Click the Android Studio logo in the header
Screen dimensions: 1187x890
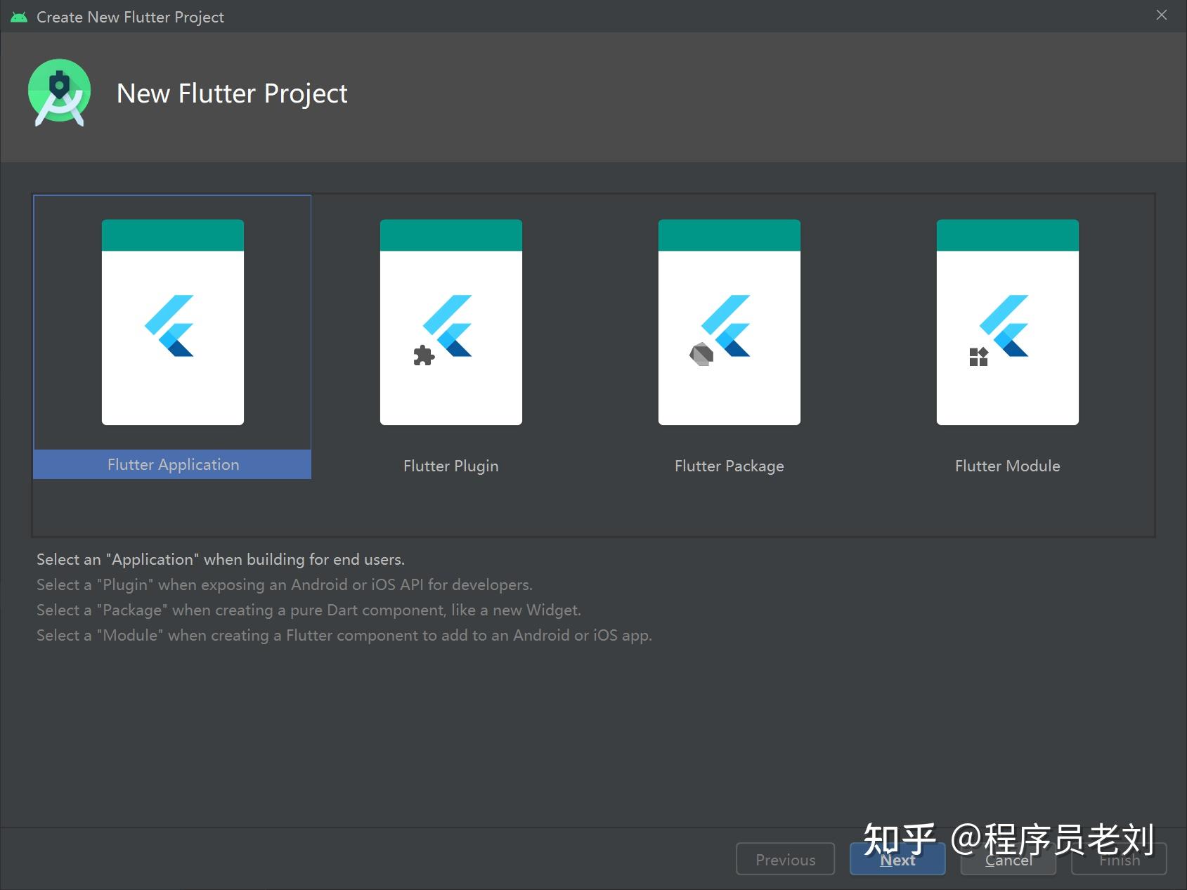click(x=59, y=92)
